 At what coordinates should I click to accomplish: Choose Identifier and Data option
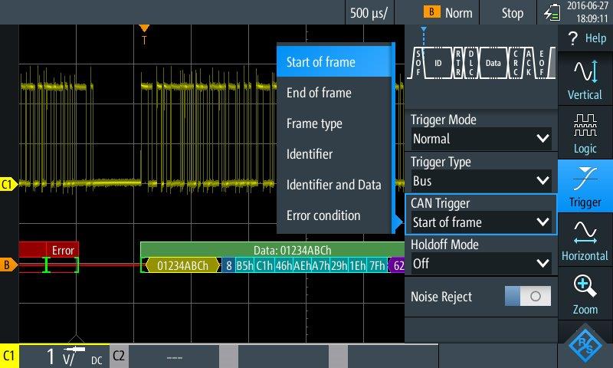coord(333,185)
